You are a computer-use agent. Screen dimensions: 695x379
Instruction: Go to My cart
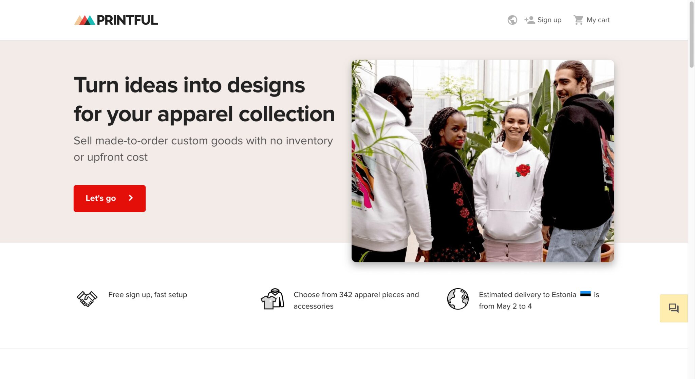click(x=598, y=20)
